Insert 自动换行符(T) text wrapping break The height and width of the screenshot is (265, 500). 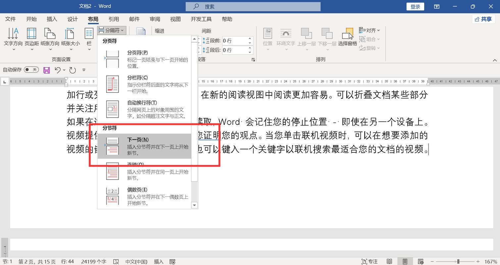(144, 109)
